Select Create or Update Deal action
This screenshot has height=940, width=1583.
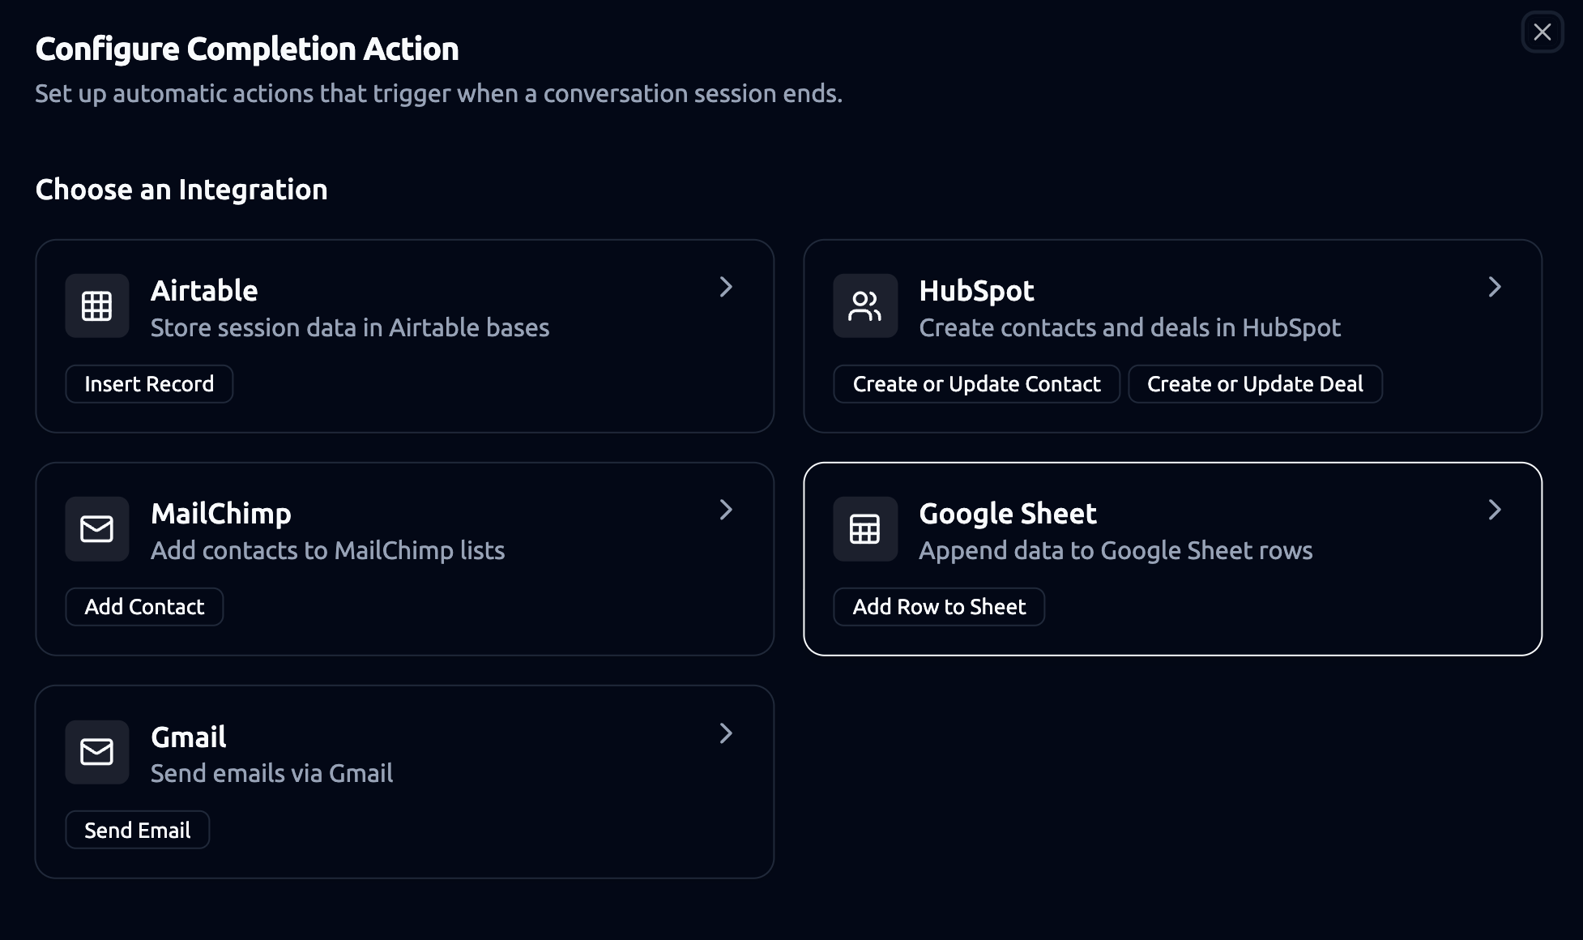click(1255, 384)
